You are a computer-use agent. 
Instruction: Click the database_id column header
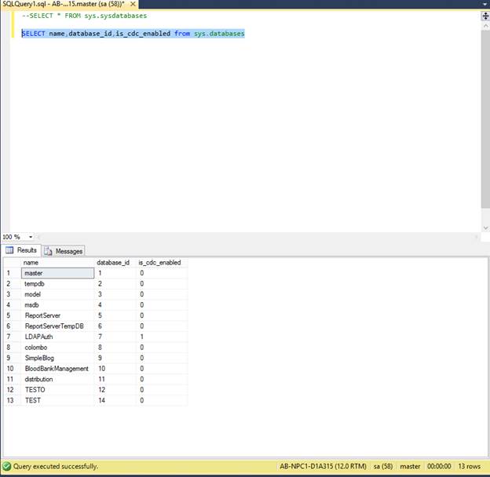pyautogui.click(x=115, y=263)
